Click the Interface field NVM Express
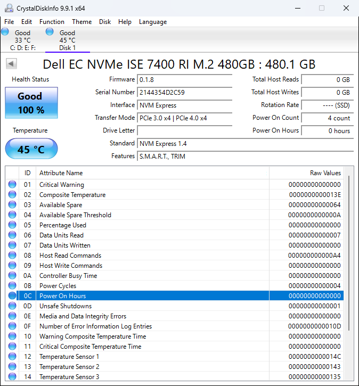This screenshot has height=386, width=359. [x=185, y=105]
